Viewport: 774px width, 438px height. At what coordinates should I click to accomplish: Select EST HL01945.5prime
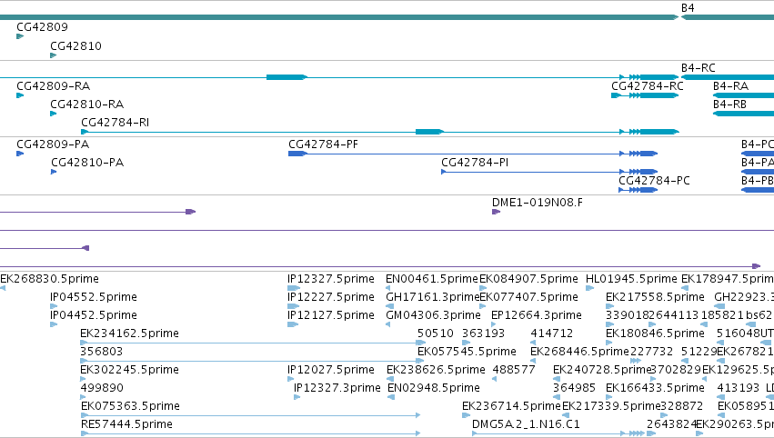point(631,279)
